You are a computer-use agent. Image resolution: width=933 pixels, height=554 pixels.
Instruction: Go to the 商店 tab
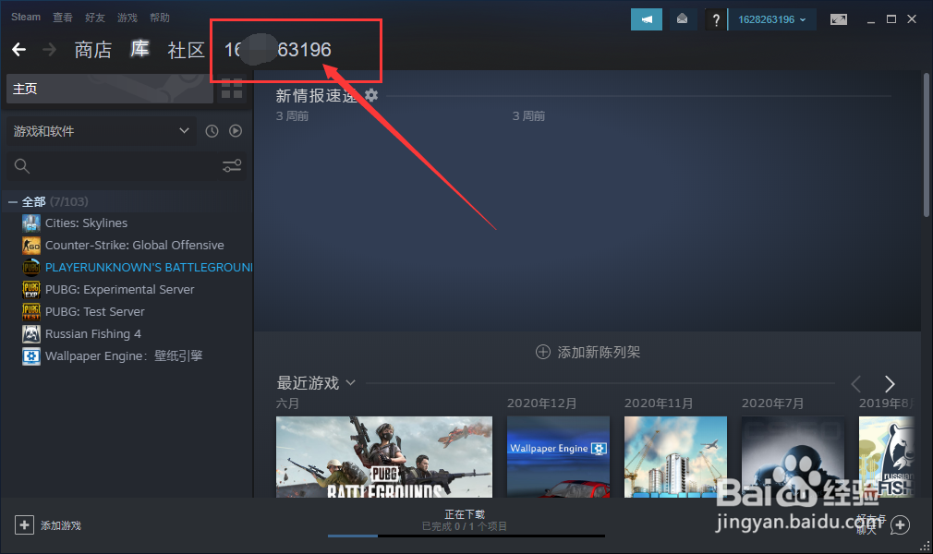pyautogui.click(x=92, y=50)
